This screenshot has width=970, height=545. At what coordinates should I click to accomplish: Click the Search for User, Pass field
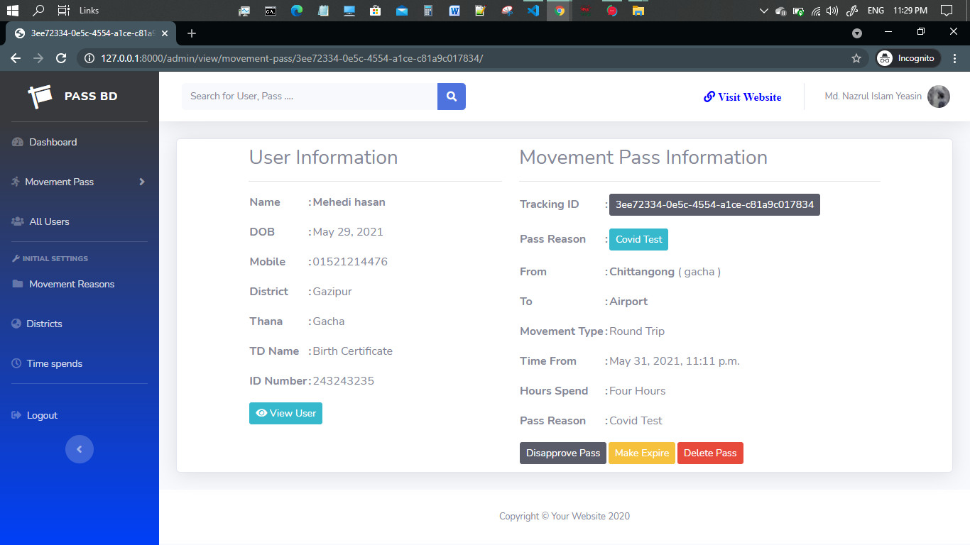coord(310,97)
